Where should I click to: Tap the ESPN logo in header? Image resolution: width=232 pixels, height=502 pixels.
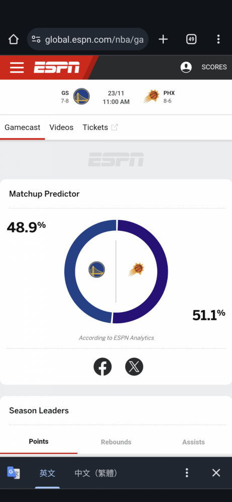(57, 68)
